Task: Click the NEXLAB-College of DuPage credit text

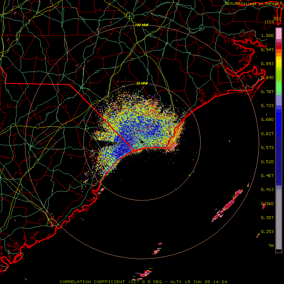Action: [x=253, y=3]
